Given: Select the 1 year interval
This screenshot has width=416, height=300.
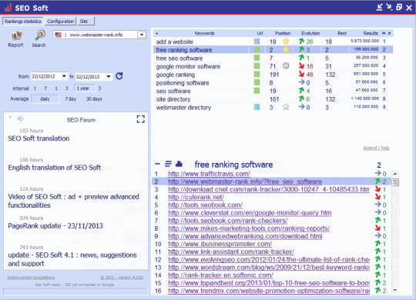Looking at the screenshot, I should coord(85,88).
